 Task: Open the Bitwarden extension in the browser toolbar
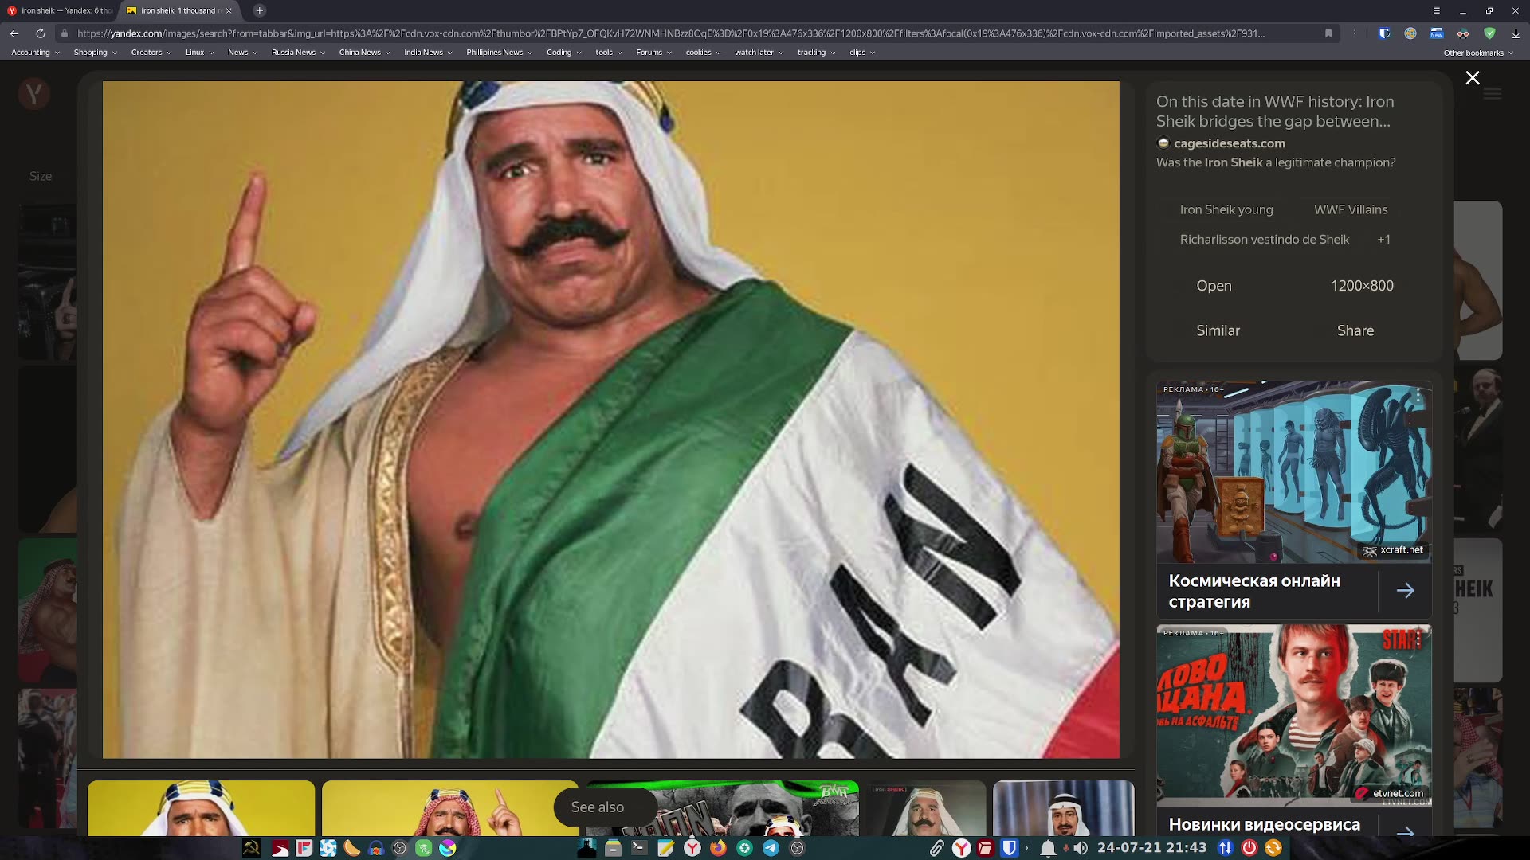1384,33
